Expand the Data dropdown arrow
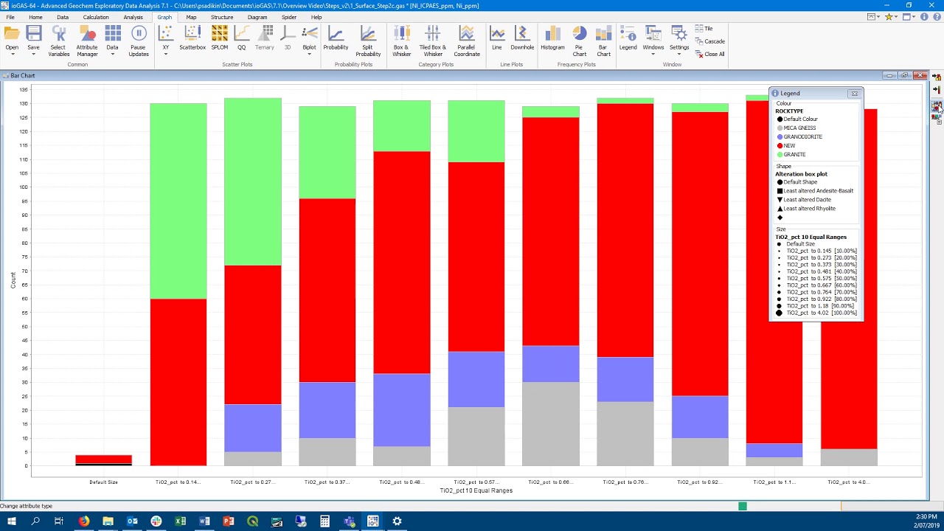Screen dimensions: 944x531 tap(112, 54)
